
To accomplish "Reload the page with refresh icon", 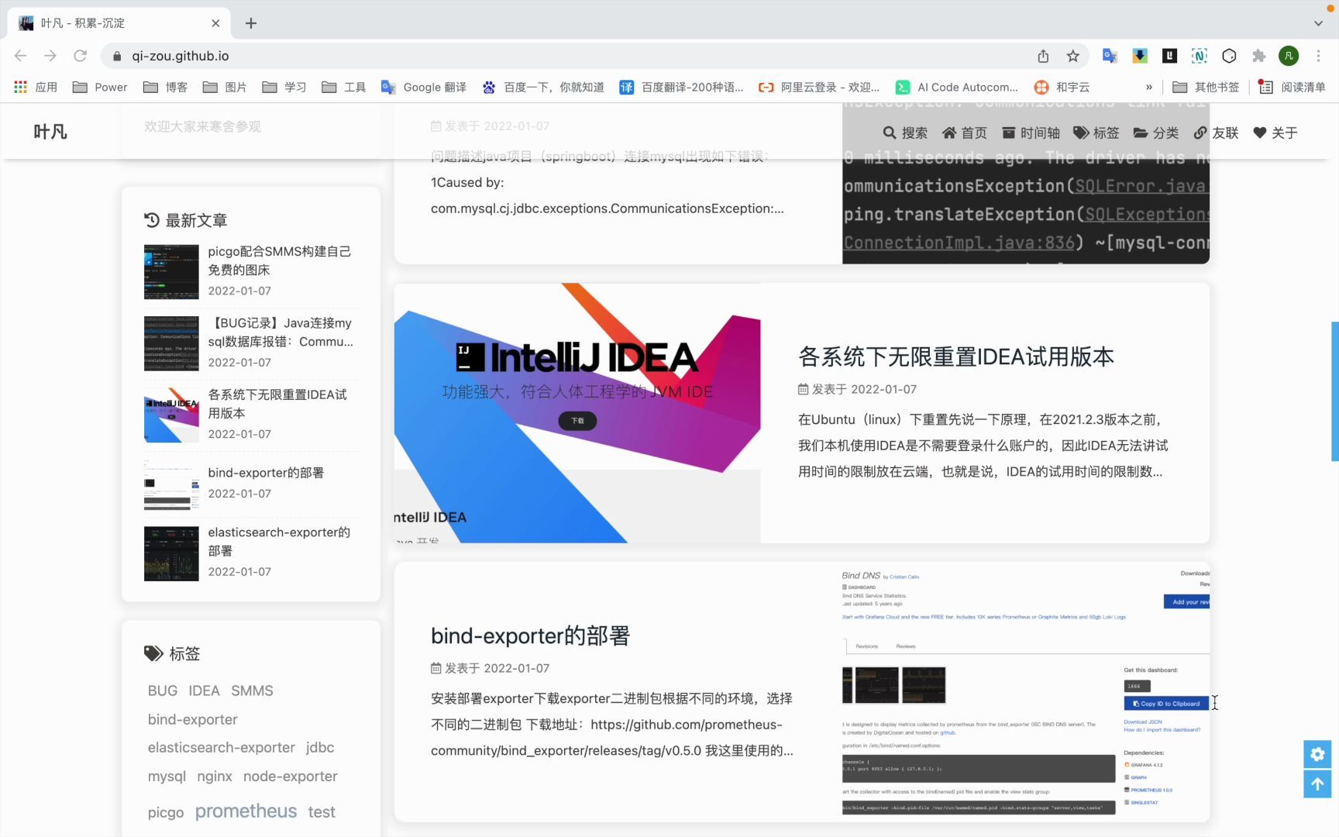I will pos(80,56).
